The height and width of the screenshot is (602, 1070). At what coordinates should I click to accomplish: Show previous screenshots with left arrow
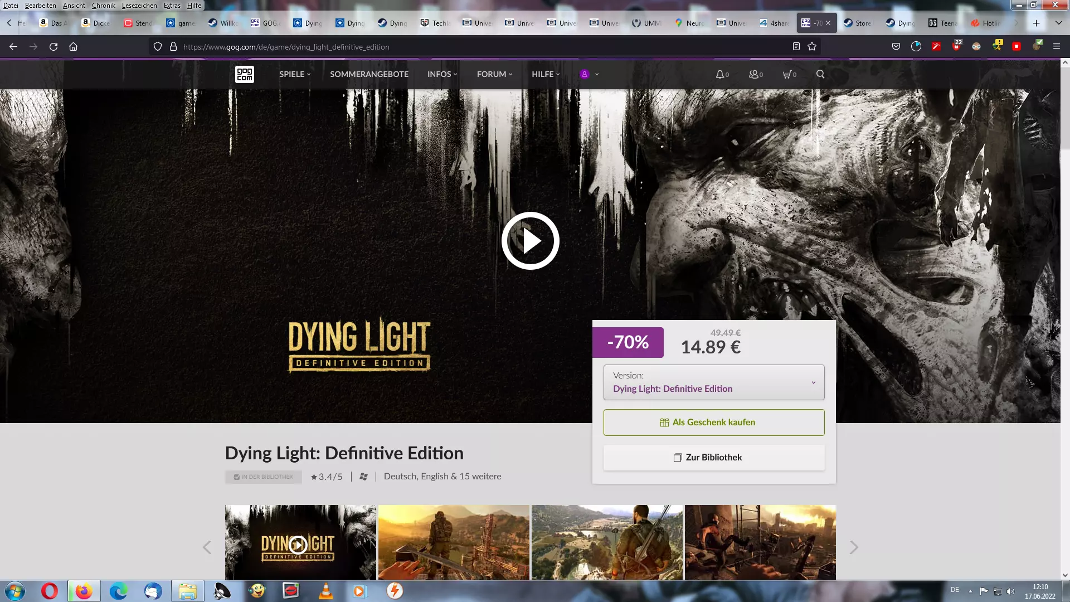207,547
